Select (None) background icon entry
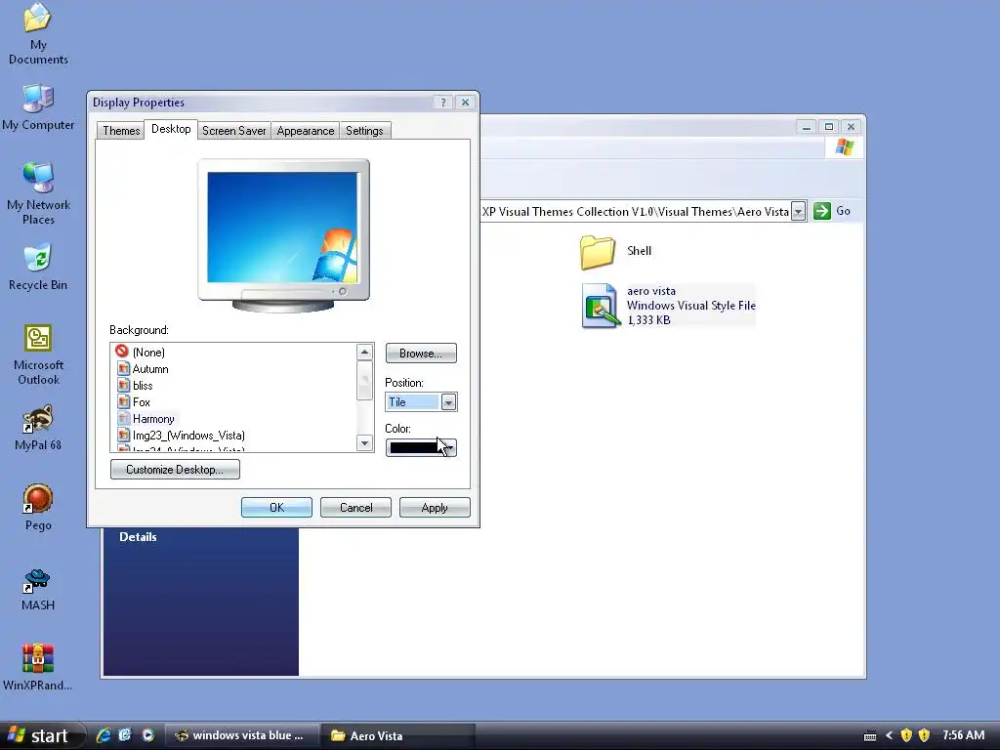 [x=122, y=351]
